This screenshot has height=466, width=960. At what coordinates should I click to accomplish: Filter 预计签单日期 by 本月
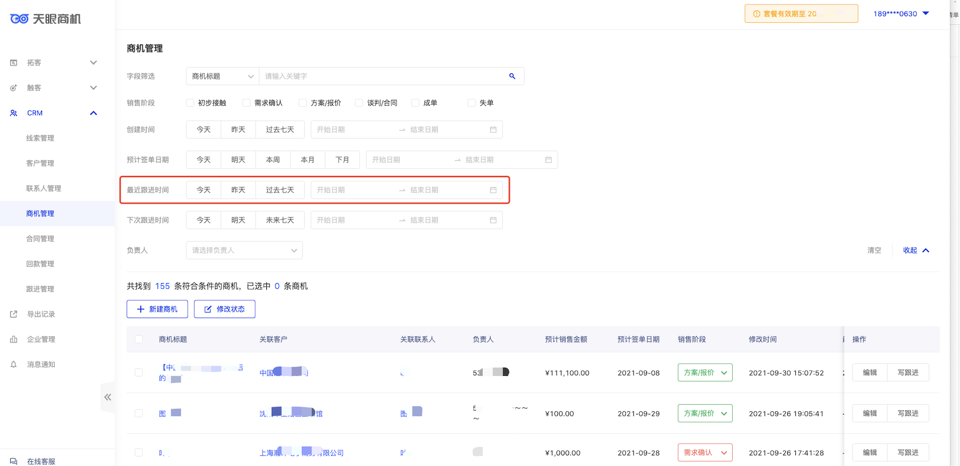[x=307, y=160]
